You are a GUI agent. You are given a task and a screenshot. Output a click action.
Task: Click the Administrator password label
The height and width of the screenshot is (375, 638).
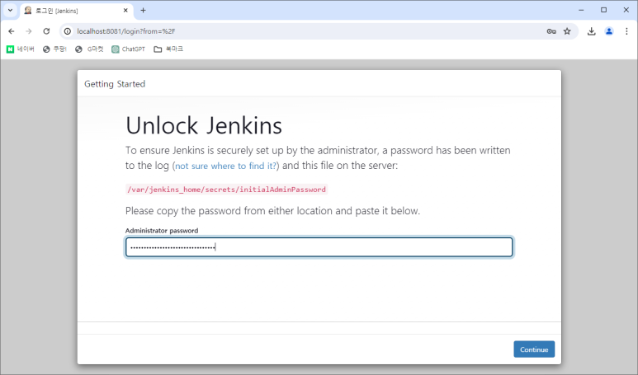point(162,231)
